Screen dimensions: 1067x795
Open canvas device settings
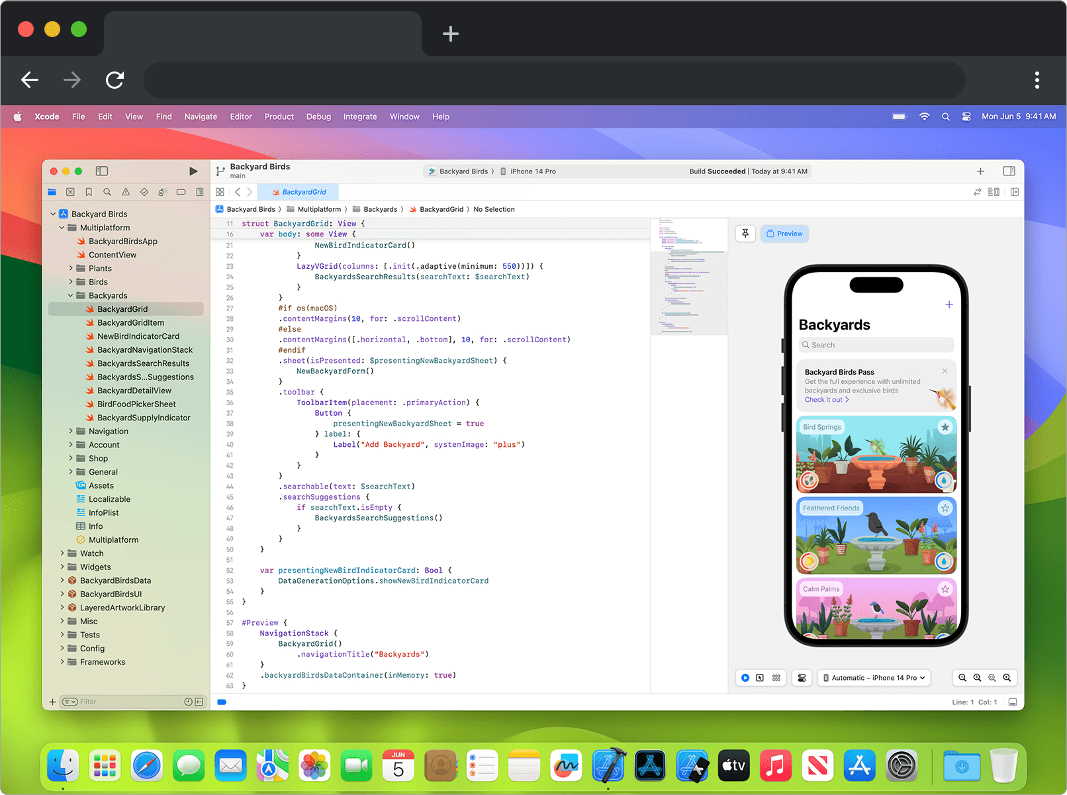[x=802, y=678]
